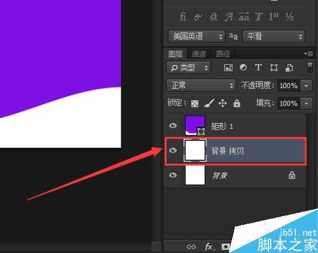Select the 矩形 1 layer thumbnail
This screenshot has height=253, width=318.
tap(195, 126)
